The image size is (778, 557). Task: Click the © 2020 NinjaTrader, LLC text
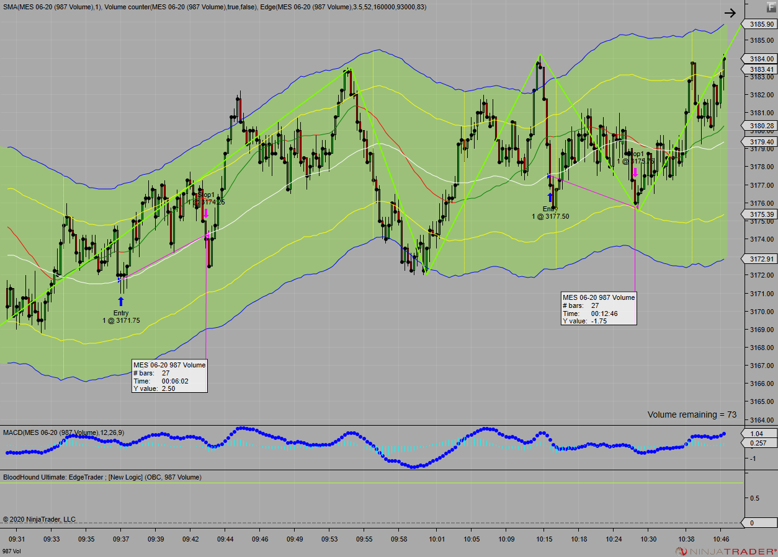39,519
